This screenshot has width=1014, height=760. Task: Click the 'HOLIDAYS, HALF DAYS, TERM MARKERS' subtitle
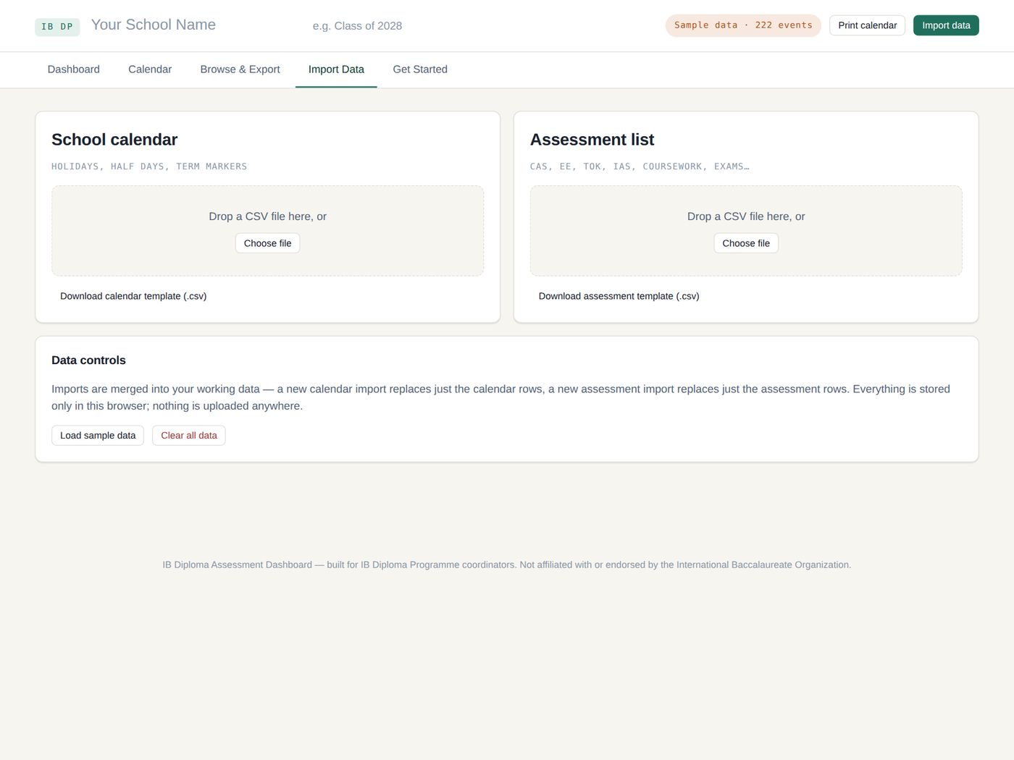coord(149,166)
